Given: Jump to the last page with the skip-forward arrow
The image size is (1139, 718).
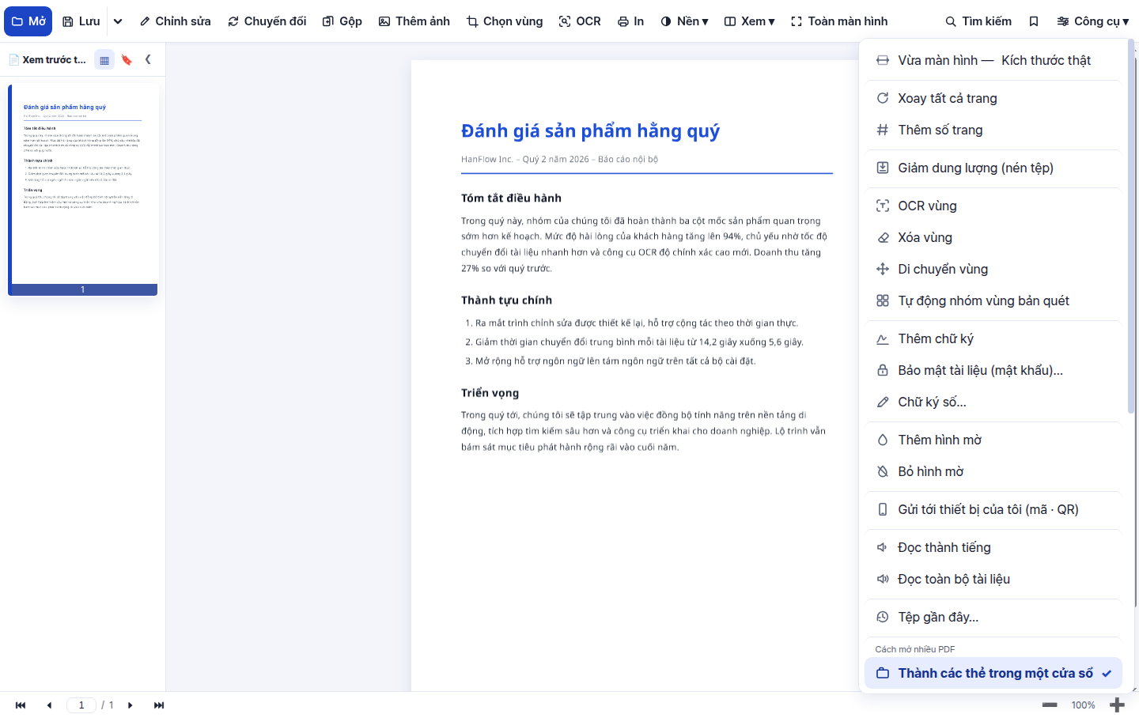Looking at the screenshot, I should (x=159, y=705).
